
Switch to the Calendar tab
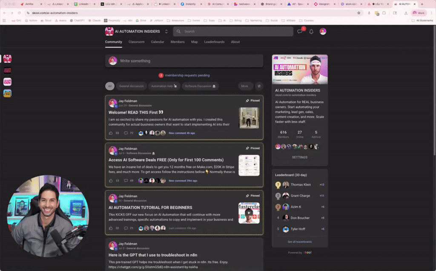pyautogui.click(x=158, y=42)
